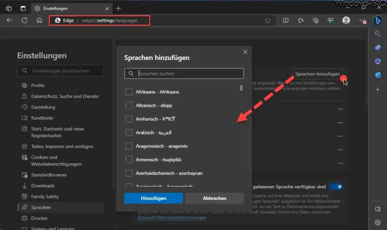Screen dimensions: 387x230
Task: Open a new tab with plus button
Action: pyautogui.click(x=118, y=8)
